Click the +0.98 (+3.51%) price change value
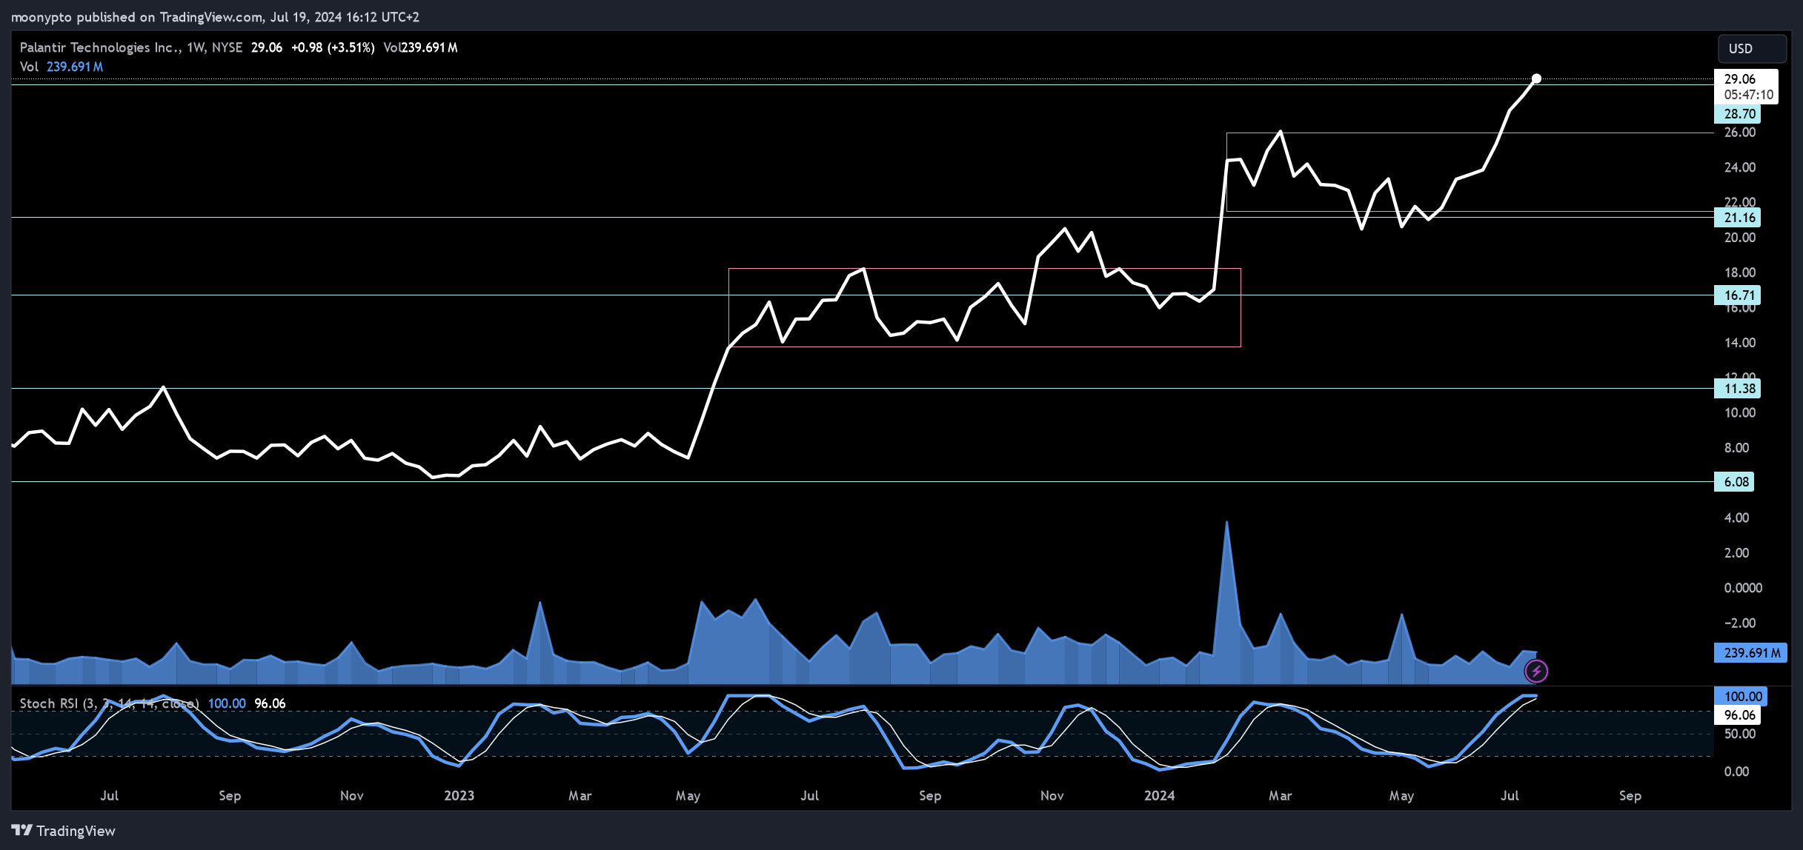The image size is (1803, 850). [333, 47]
